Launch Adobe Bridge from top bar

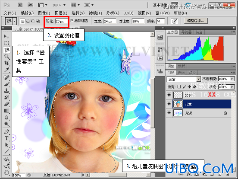(x=20, y=5)
